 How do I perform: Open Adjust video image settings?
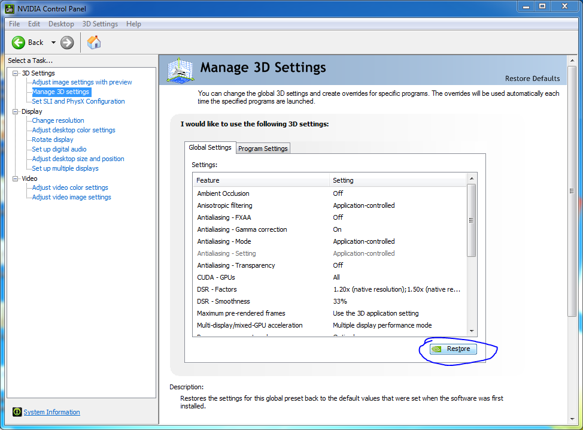[x=71, y=197]
